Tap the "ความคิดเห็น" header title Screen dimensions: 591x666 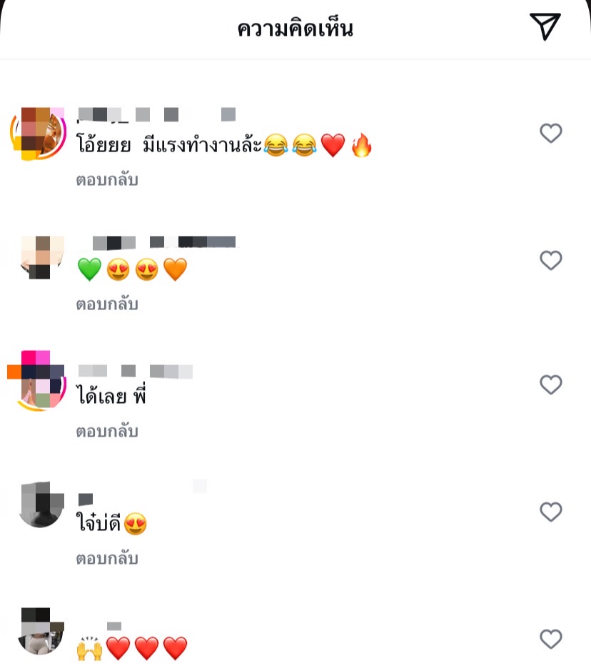point(295,29)
